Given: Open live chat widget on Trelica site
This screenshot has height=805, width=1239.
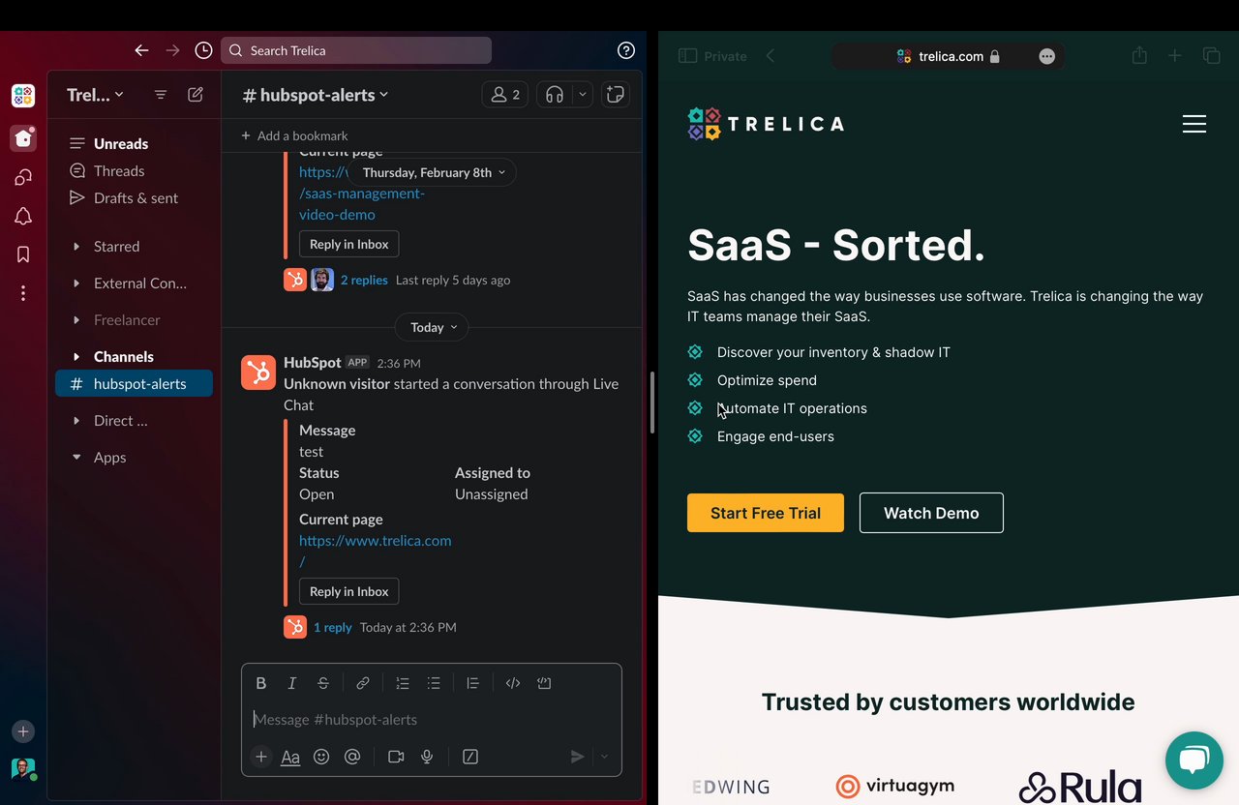Looking at the screenshot, I should point(1194,760).
